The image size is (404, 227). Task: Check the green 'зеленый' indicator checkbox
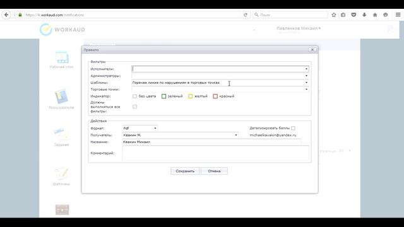[x=163, y=96]
